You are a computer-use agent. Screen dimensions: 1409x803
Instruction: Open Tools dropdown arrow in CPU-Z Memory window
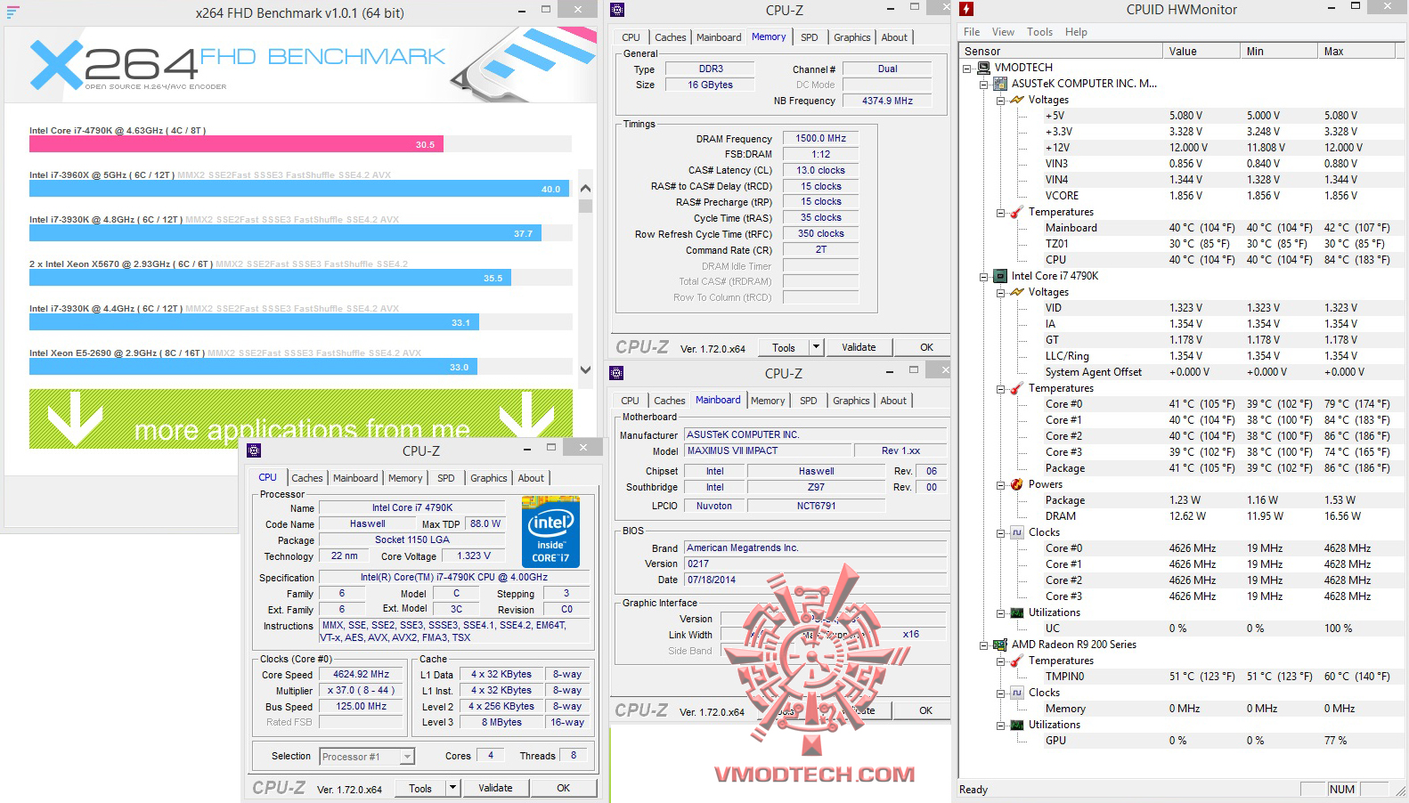(816, 347)
